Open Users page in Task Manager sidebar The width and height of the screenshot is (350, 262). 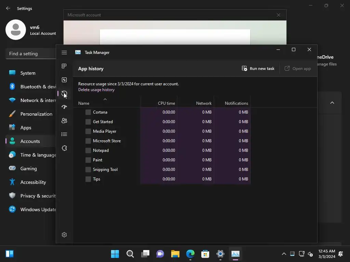pyautogui.click(x=64, y=121)
